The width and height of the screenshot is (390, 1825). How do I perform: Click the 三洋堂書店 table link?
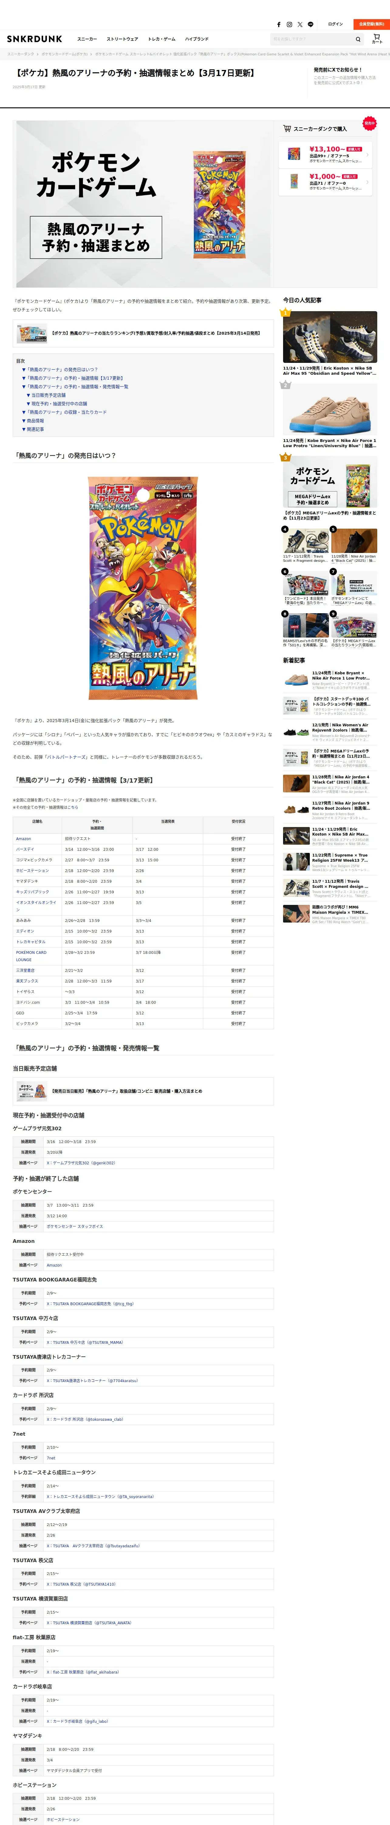(25, 971)
